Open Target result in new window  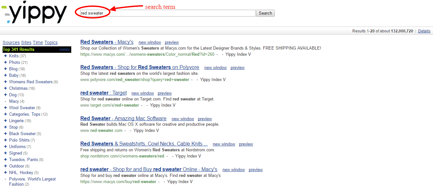(x=142, y=93)
